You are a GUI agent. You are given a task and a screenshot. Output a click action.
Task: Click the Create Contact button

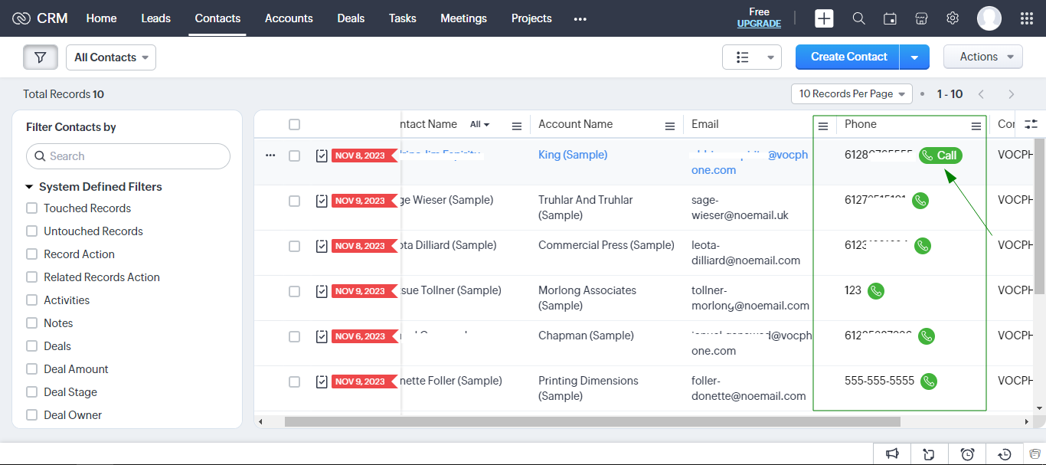[848, 57]
